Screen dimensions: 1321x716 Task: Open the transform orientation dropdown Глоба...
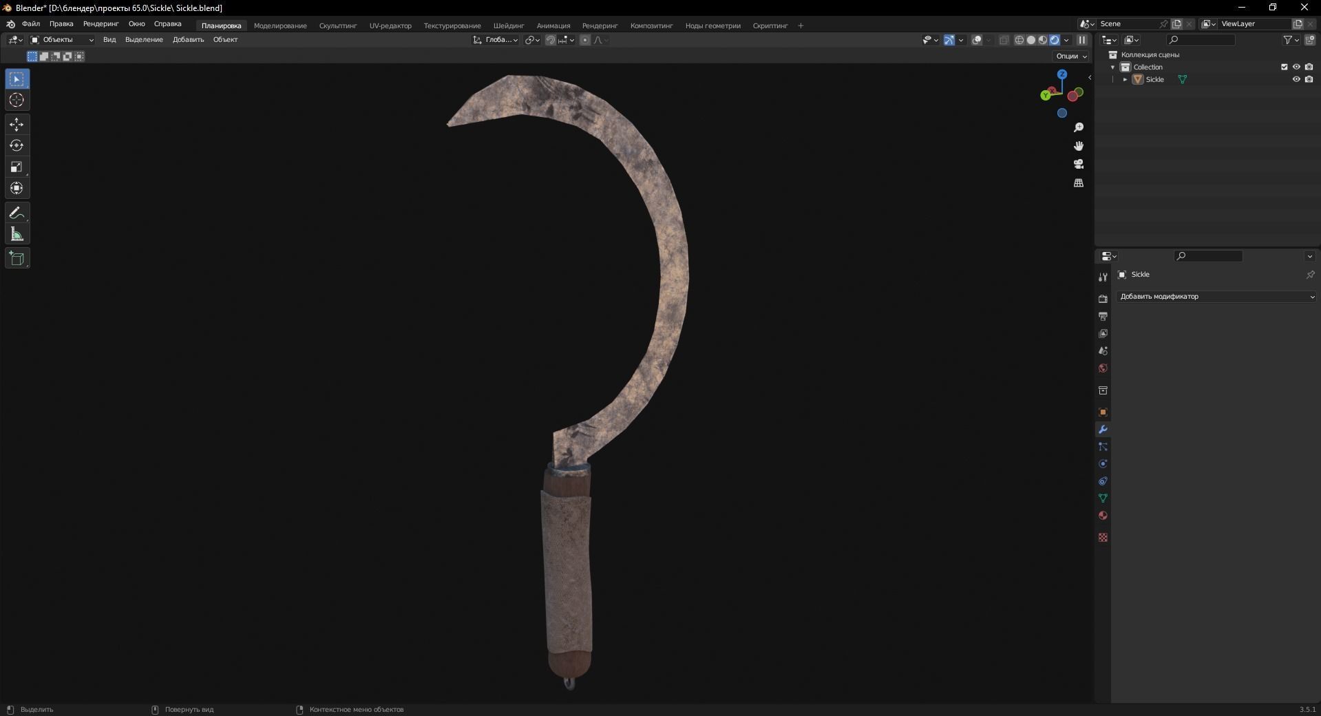pyautogui.click(x=496, y=40)
